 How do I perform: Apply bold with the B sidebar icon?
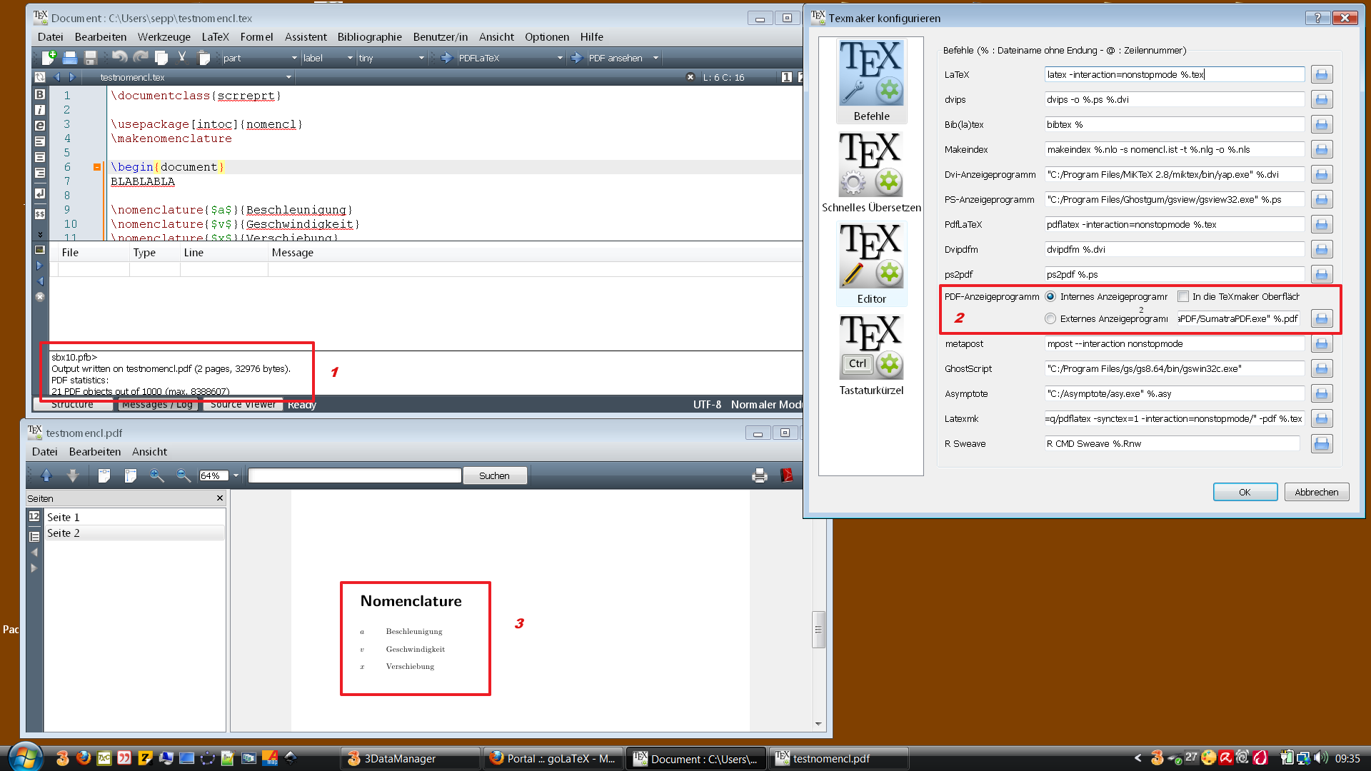(40, 94)
